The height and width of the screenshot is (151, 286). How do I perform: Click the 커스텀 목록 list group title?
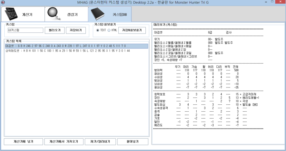[14, 41]
